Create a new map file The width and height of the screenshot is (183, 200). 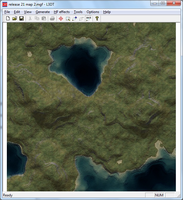pyautogui.click(x=8, y=19)
